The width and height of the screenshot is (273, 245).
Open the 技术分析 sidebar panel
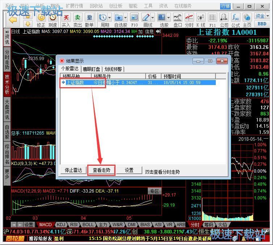7,84
